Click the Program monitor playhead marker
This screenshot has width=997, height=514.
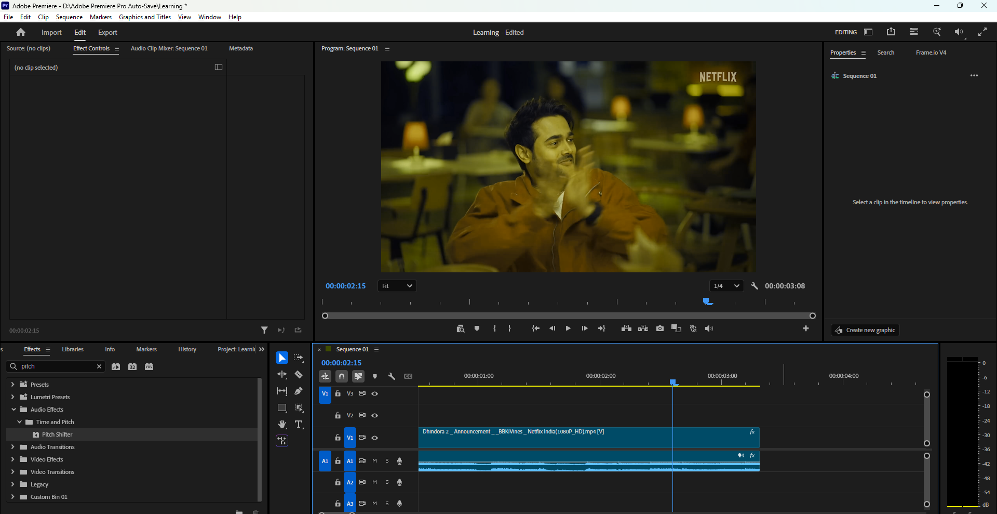click(x=707, y=301)
